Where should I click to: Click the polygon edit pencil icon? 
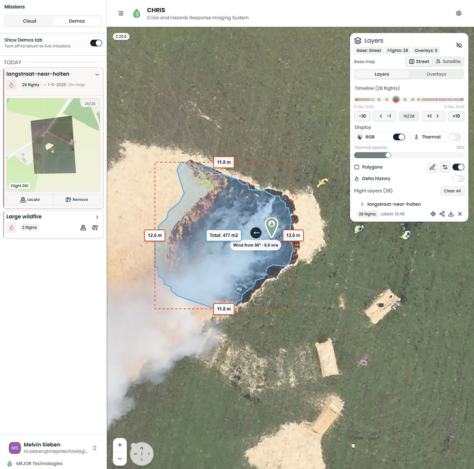pos(432,167)
